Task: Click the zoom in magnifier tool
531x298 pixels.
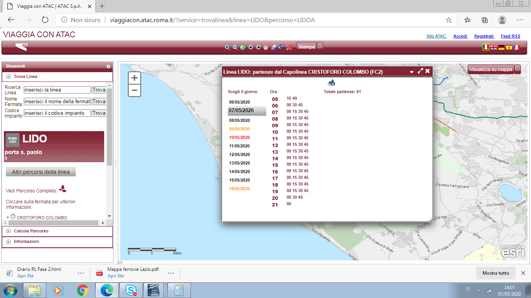Action: click(227, 47)
